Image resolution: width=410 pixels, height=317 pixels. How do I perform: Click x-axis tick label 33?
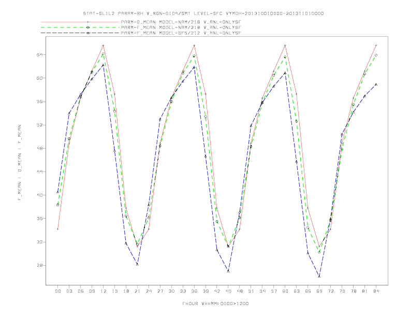coord(183,291)
